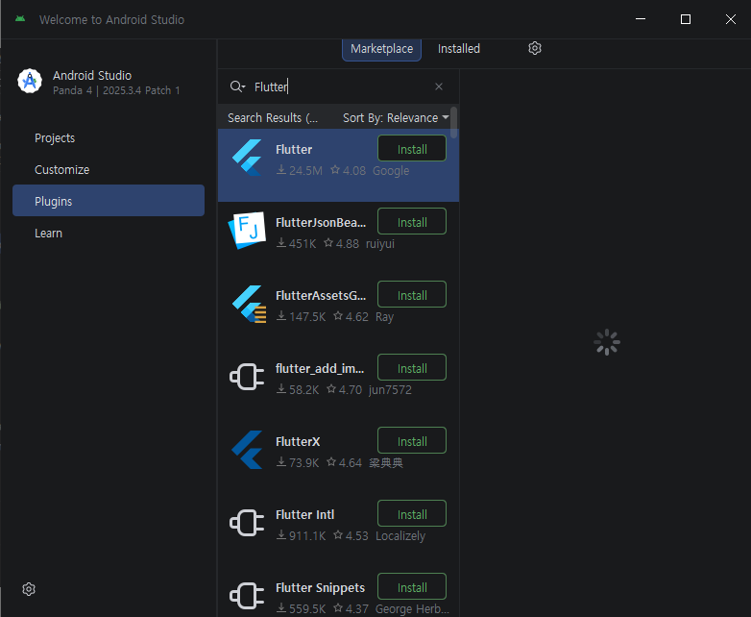Click the FlutterX dark blue logo

click(x=247, y=450)
